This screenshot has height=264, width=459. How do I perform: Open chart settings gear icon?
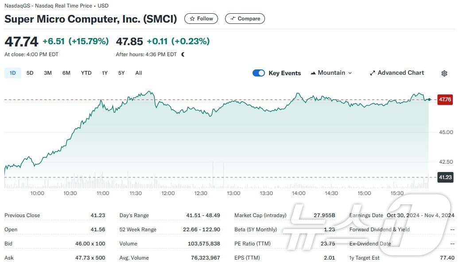point(444,73)
